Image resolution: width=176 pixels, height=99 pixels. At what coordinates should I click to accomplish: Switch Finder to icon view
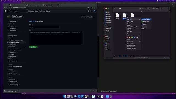140,9
